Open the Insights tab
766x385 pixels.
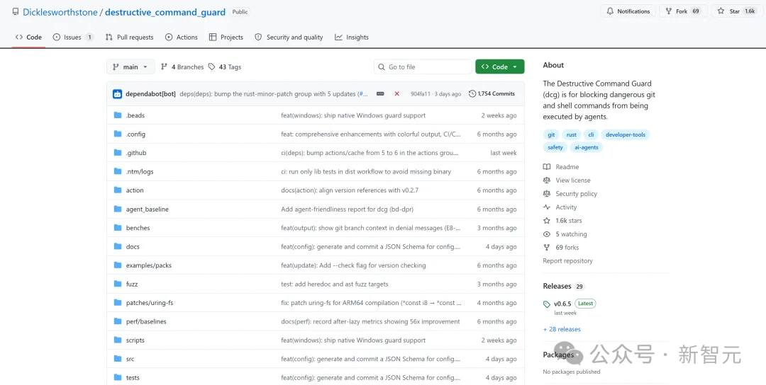pos(352,37)
